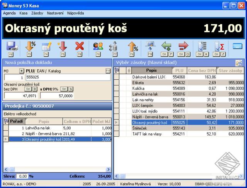This screenshot has width=247, height=188.
Task: Click the stock selection panel icon
Action: (239, 63)
